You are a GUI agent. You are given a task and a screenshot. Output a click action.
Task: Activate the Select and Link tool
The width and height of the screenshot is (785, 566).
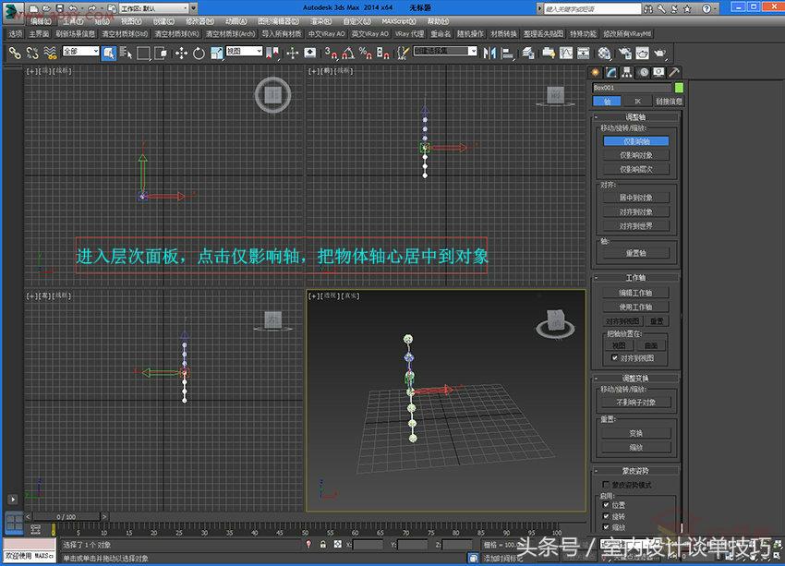15,54
